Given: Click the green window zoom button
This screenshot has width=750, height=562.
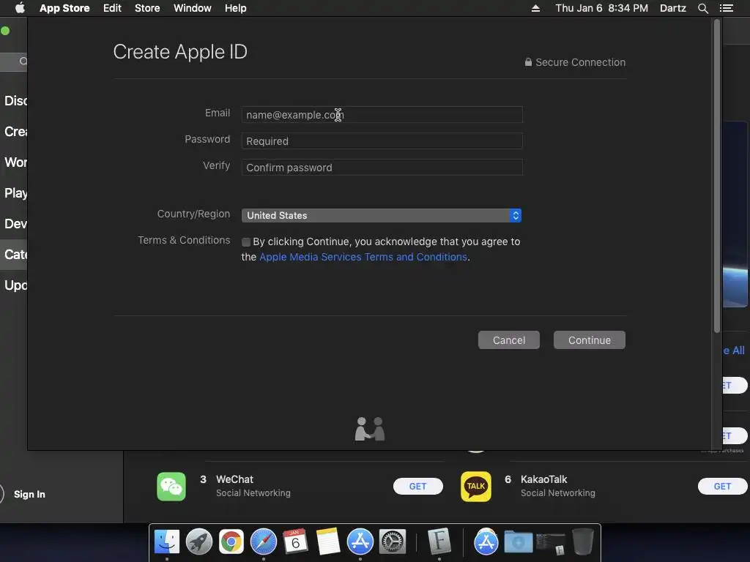Looking at the screenshot, I should [5, 31].
